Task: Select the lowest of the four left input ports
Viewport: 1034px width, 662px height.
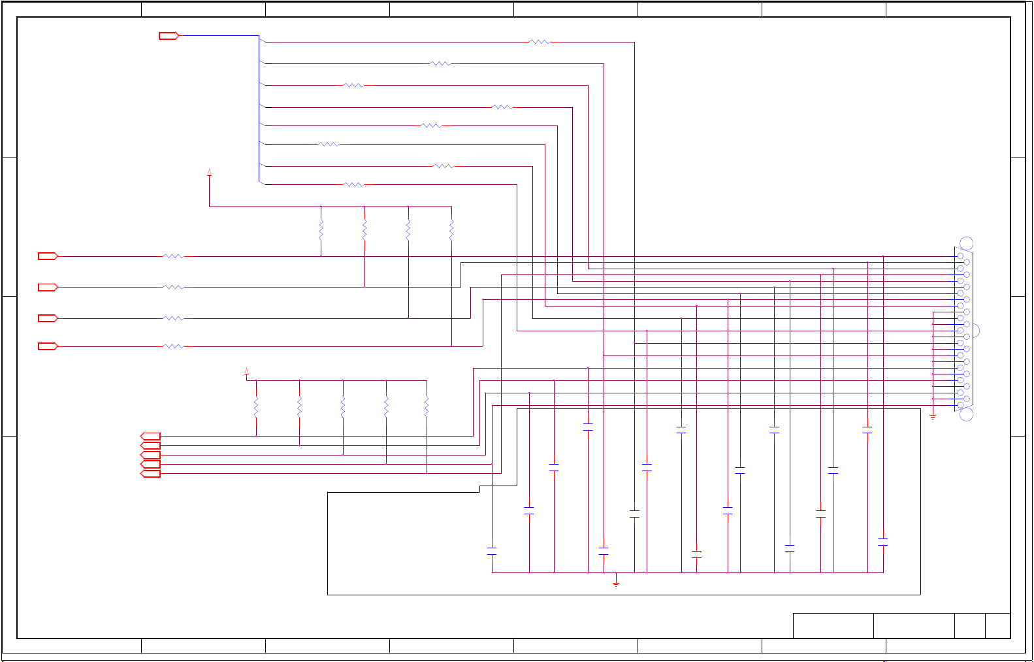Action: (x=48, y=346)
